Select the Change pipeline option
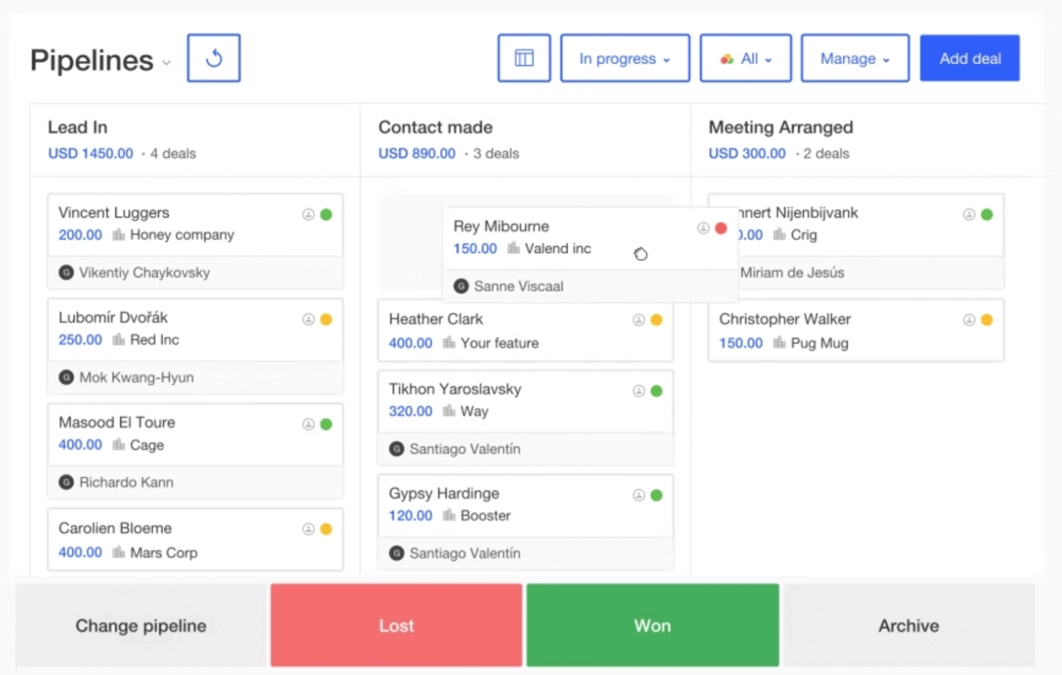Screen dimensions: 1062x675 click(x=140, y=625)
